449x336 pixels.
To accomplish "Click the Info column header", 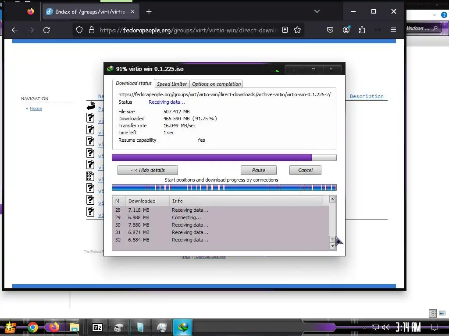I will 246,201.
